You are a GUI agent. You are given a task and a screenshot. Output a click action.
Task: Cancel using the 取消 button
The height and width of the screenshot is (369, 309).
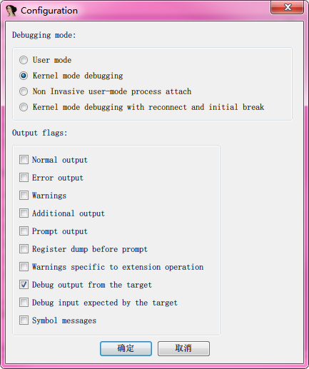[x=183, y=348]
